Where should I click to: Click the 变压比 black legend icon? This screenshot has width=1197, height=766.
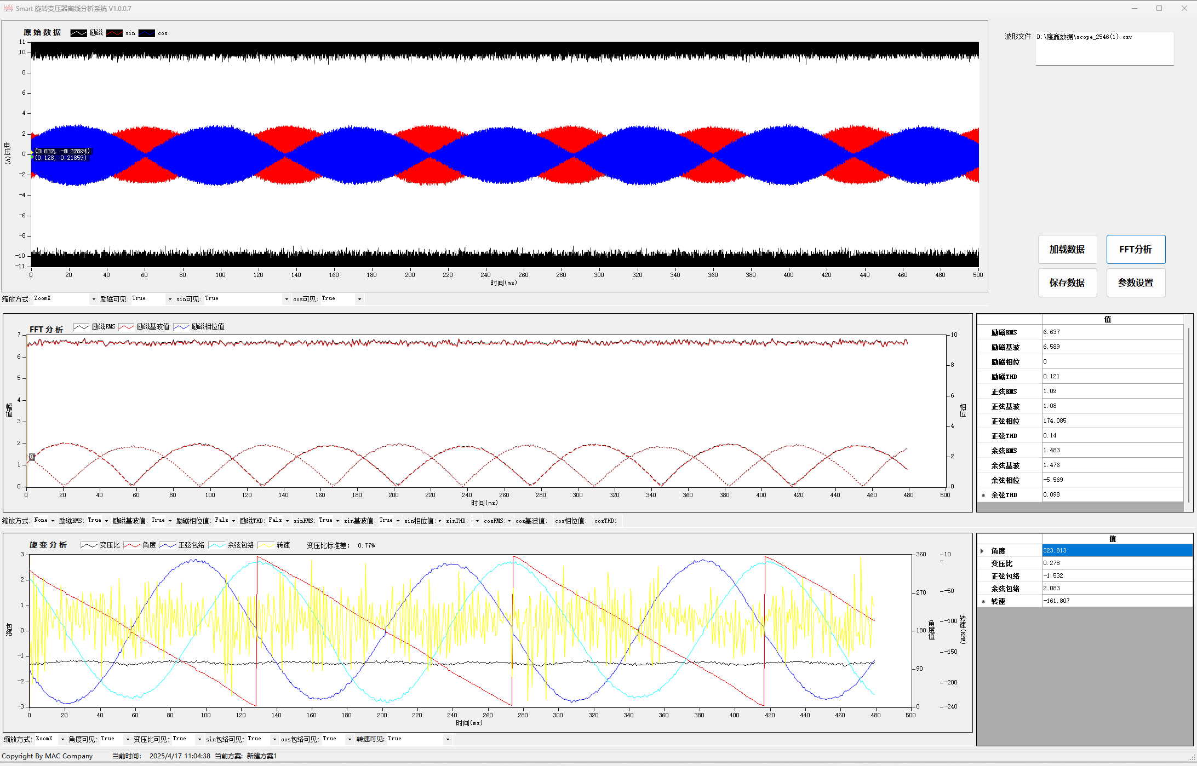click(x=89, y=545)
